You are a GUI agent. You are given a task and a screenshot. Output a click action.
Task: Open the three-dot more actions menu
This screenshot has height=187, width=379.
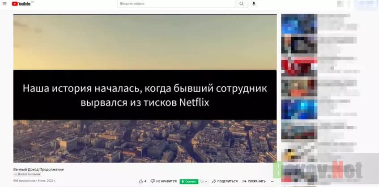[x=273, y=182]
